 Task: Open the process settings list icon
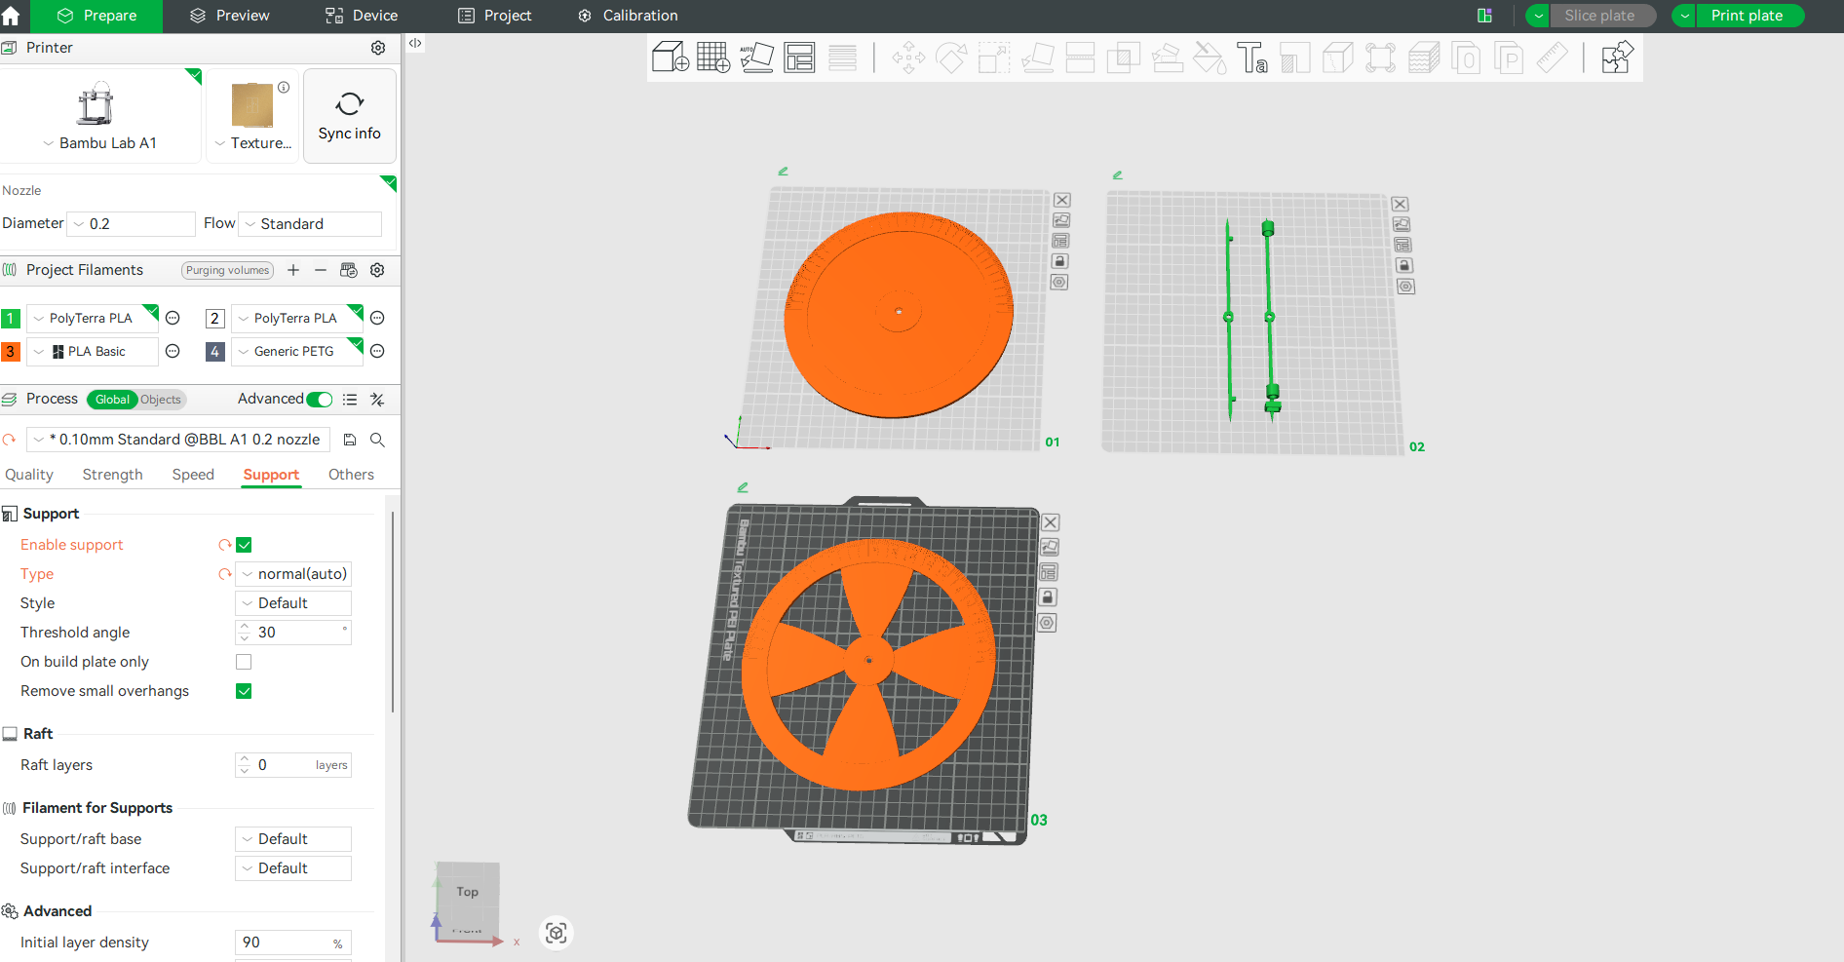click(350, 400)
